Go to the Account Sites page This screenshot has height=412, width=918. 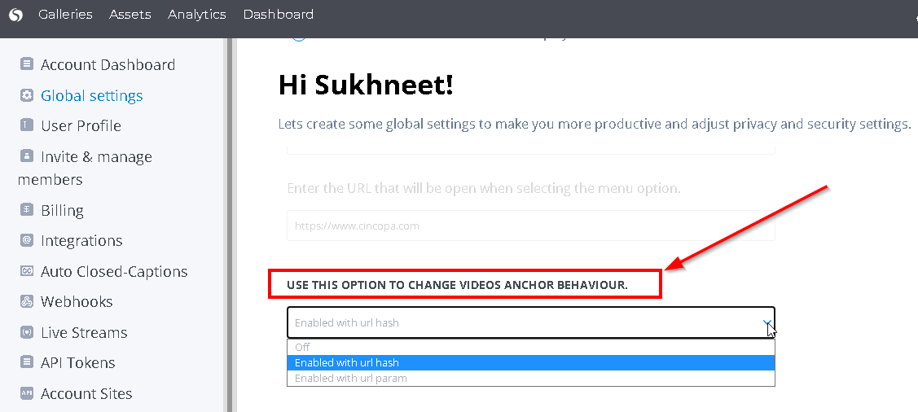(86, 394)
